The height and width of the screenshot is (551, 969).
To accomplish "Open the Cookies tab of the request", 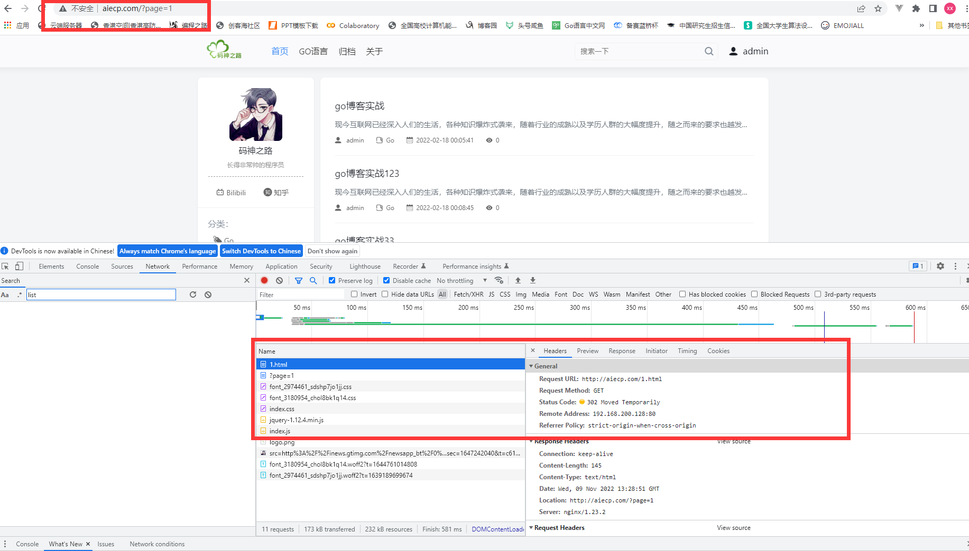I will 718,351.
